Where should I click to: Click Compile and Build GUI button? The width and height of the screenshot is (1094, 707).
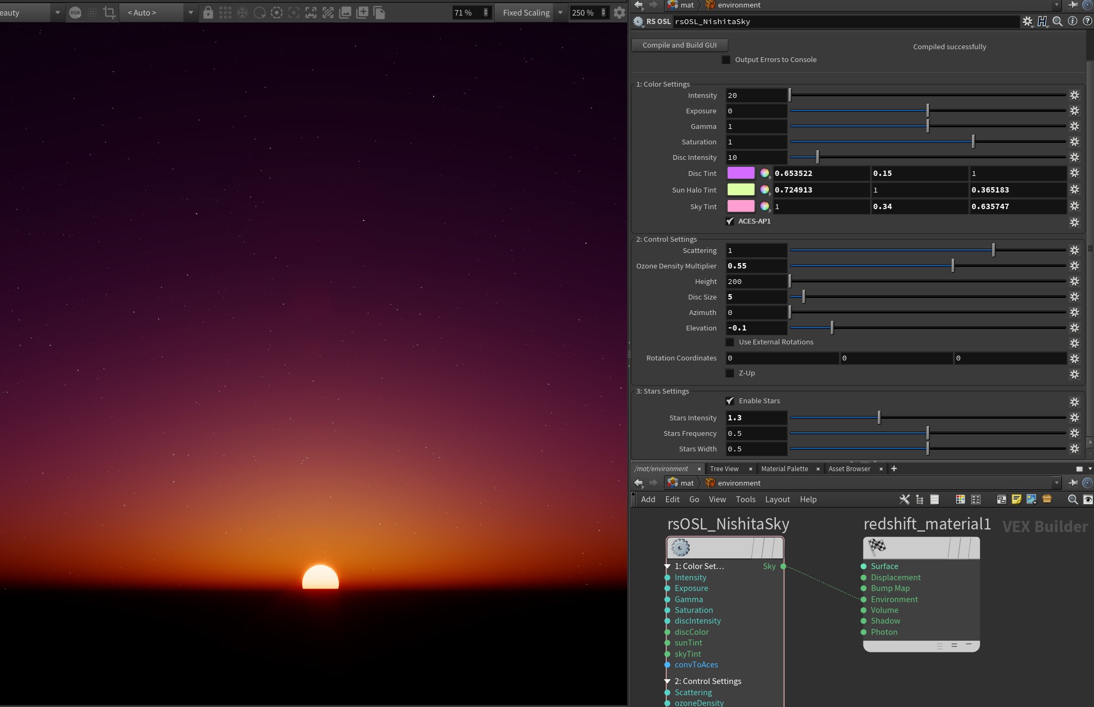click(x=679, y=45)
